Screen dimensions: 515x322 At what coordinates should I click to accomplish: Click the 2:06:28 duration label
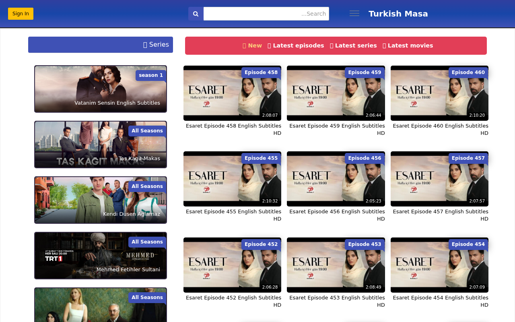(270, 287)
